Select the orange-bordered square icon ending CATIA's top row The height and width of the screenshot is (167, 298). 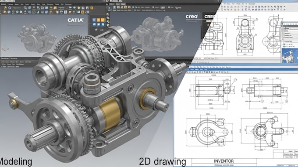click(x=92, y=8)
